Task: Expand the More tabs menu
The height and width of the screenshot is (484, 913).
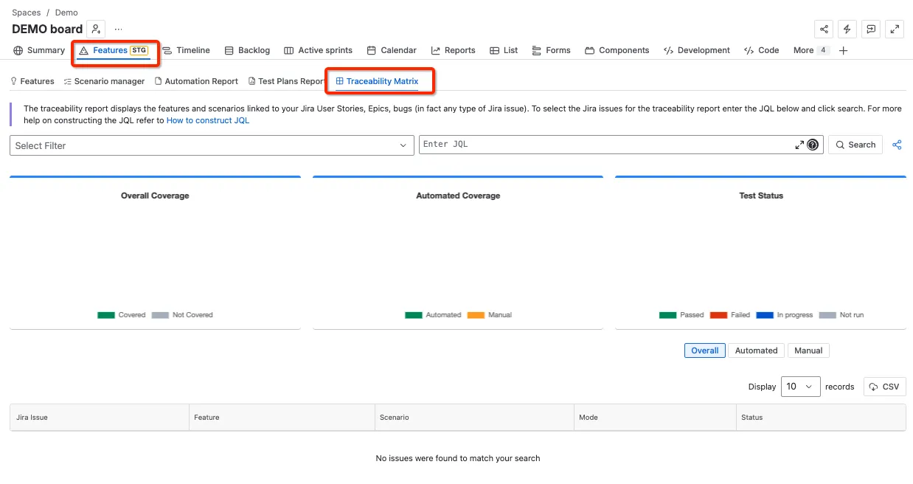Action: [x=811, y=50]
